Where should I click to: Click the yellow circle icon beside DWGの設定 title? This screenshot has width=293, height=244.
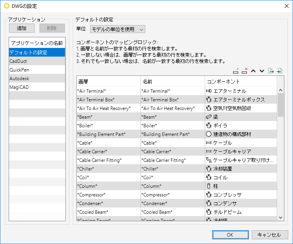[x=7, y=6]
